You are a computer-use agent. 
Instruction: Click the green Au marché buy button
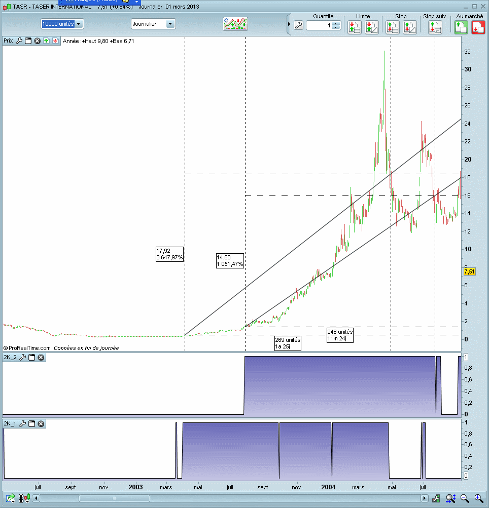coord(461,27)
